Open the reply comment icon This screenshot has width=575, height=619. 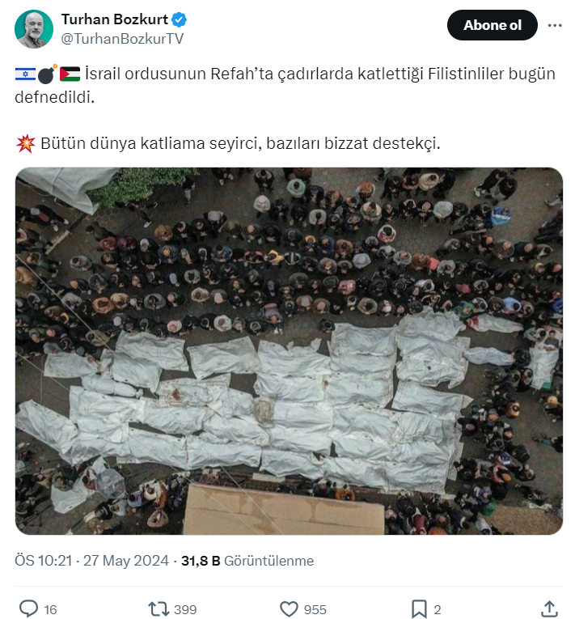[29, 608]
